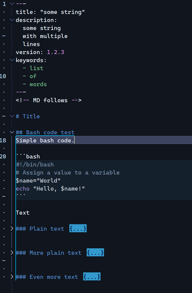Collapse the keywords: list fold
The height and width of the screenshot is (293, 192).
[12, 60]
